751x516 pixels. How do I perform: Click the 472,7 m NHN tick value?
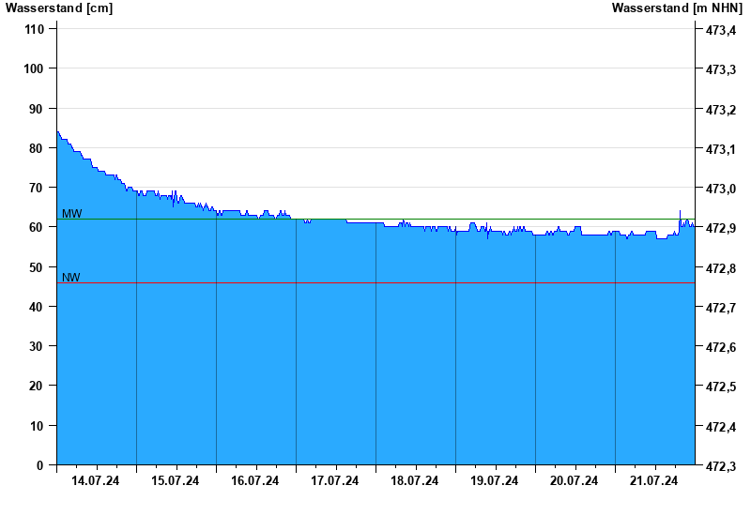point(721,308)
